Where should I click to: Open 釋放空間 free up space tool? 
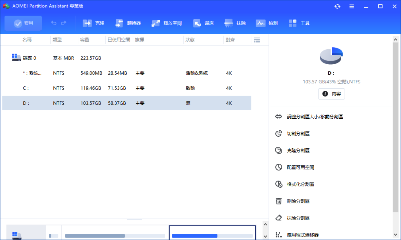click(167, 23)
